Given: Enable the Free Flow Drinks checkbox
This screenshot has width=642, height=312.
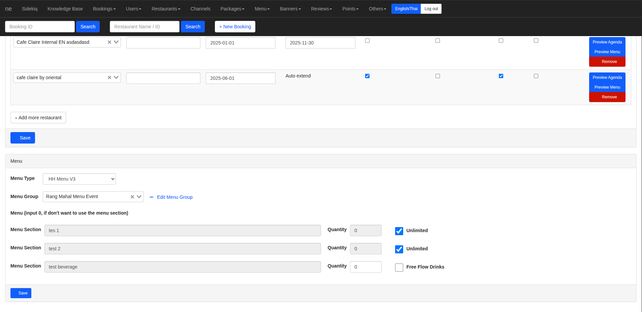Looking at the screenshot, I should (399, 267).
